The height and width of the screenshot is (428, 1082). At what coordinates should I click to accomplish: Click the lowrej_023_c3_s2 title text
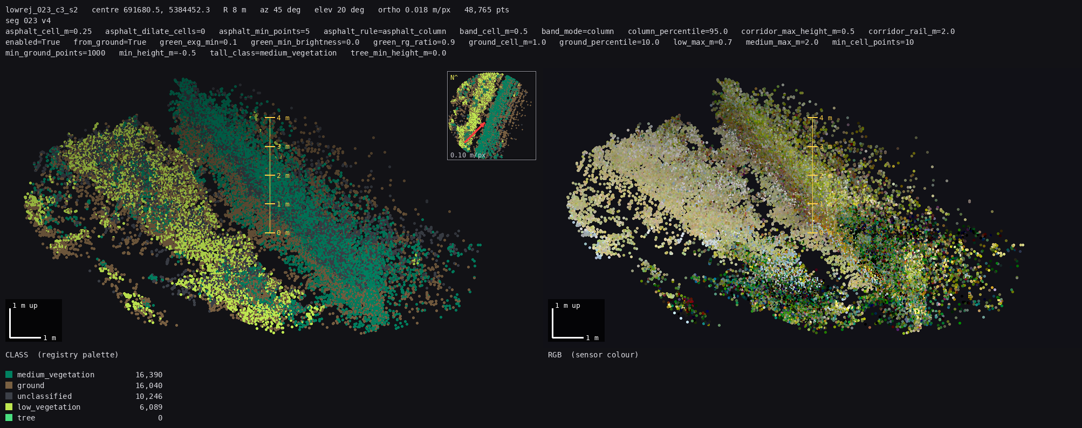point(42,10)
